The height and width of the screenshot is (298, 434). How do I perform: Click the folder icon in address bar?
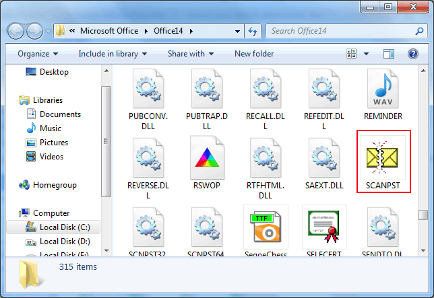(60, 31)
